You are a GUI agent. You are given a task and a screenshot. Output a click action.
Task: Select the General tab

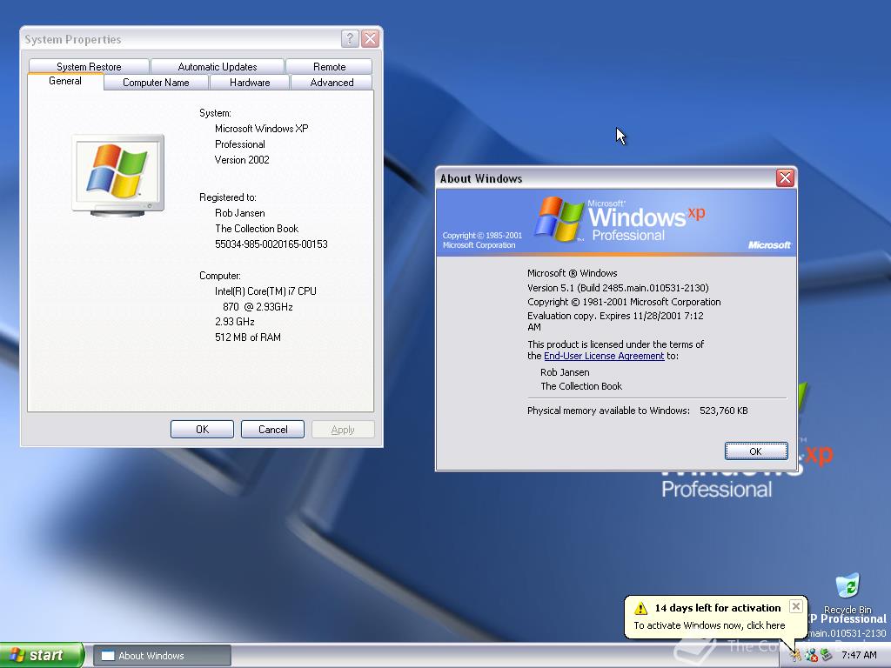pyautogui.click(x=65, y=81)
